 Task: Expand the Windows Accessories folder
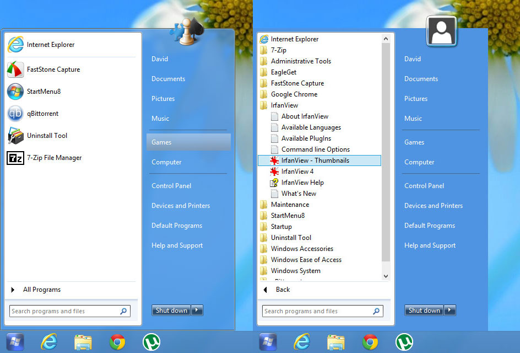tap(303, 248)
